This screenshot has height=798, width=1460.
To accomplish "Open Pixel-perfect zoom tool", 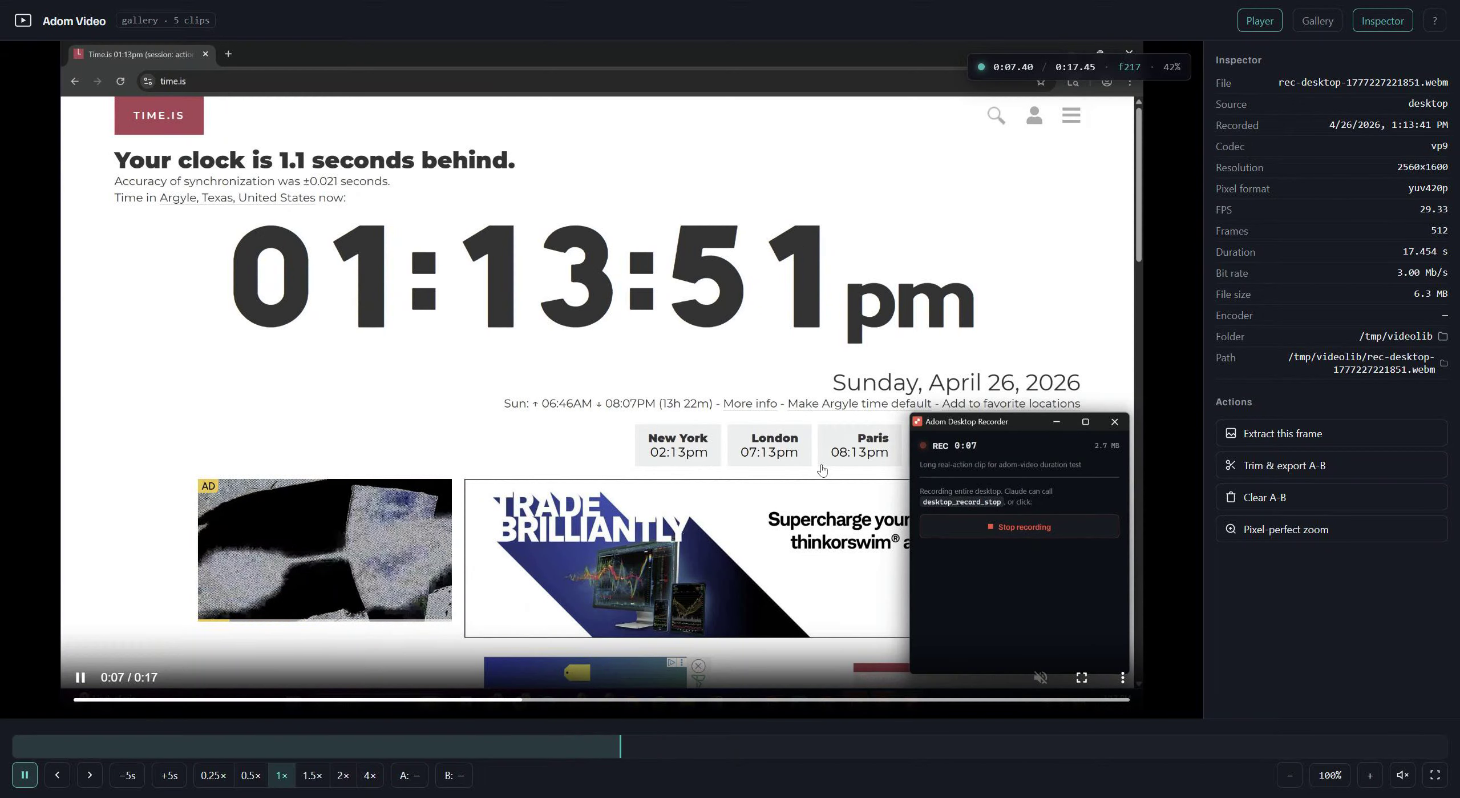I will [x=1331, y=530].
